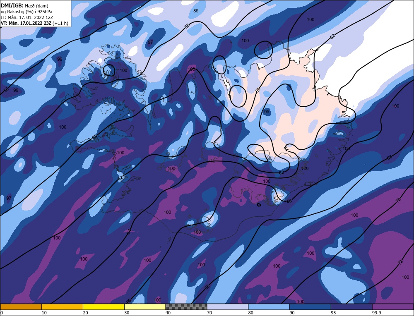Click the '99' humidity value on the map

point(16,90)
